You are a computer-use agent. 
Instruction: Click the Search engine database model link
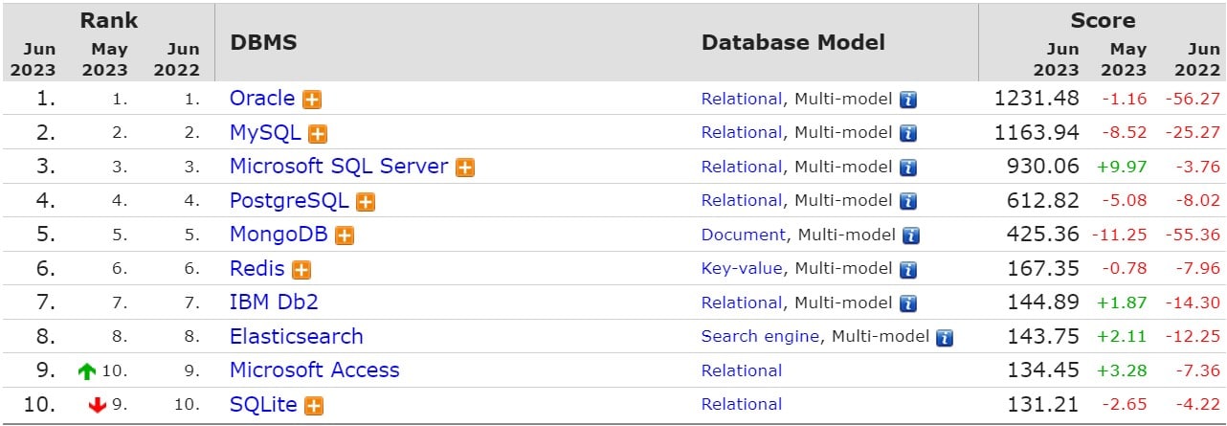click(x=760, y=336)
